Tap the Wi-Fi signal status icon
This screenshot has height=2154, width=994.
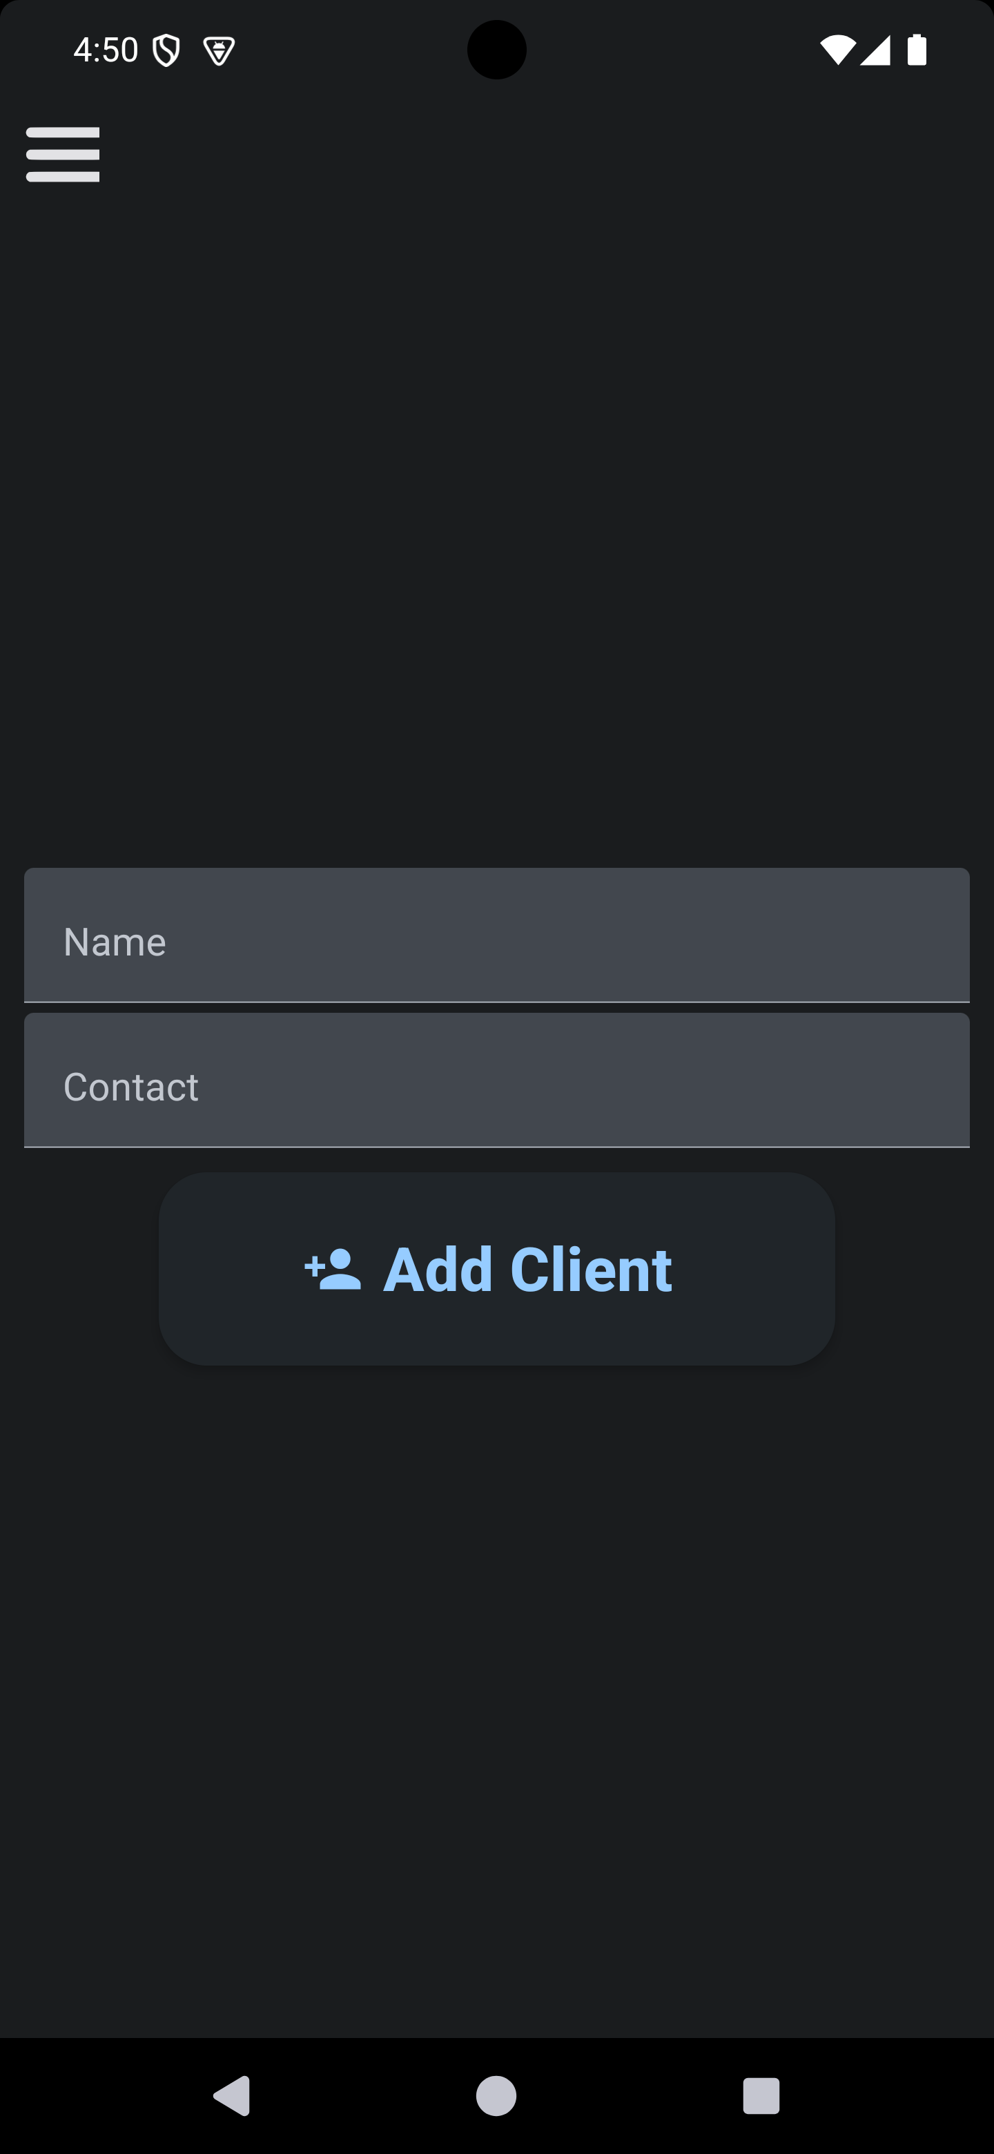coord(837,50)
